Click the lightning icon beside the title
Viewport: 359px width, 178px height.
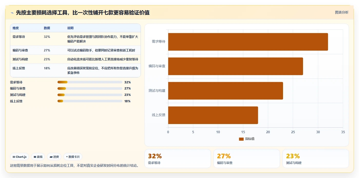[12, 13]
